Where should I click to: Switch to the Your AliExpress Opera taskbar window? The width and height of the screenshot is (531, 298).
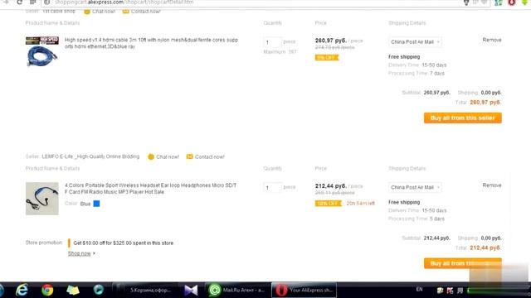304,290
